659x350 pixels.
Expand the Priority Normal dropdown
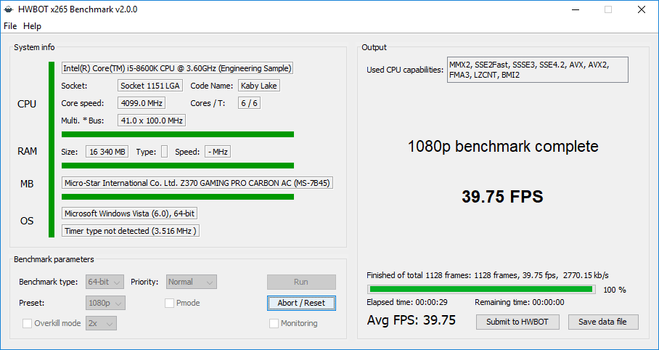tap(192, 282)
